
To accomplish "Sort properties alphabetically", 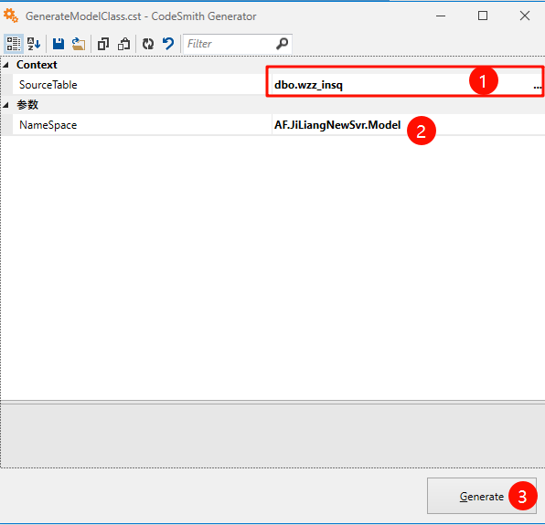I will pos(34,44).
